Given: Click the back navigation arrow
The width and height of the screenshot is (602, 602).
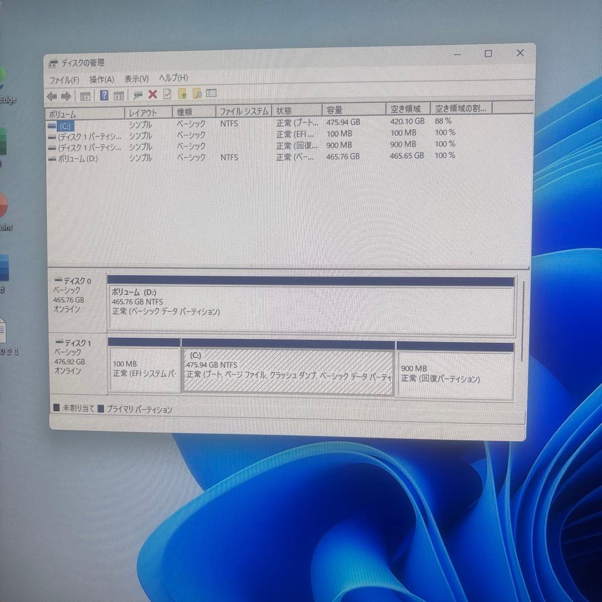Looking at the screenshot, I should [51, 95].
